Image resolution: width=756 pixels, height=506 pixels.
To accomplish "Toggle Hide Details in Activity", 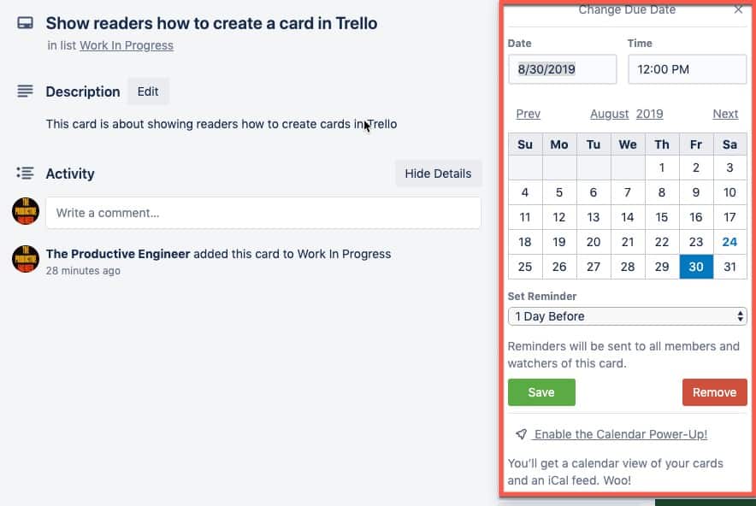I will coord(438,174).
